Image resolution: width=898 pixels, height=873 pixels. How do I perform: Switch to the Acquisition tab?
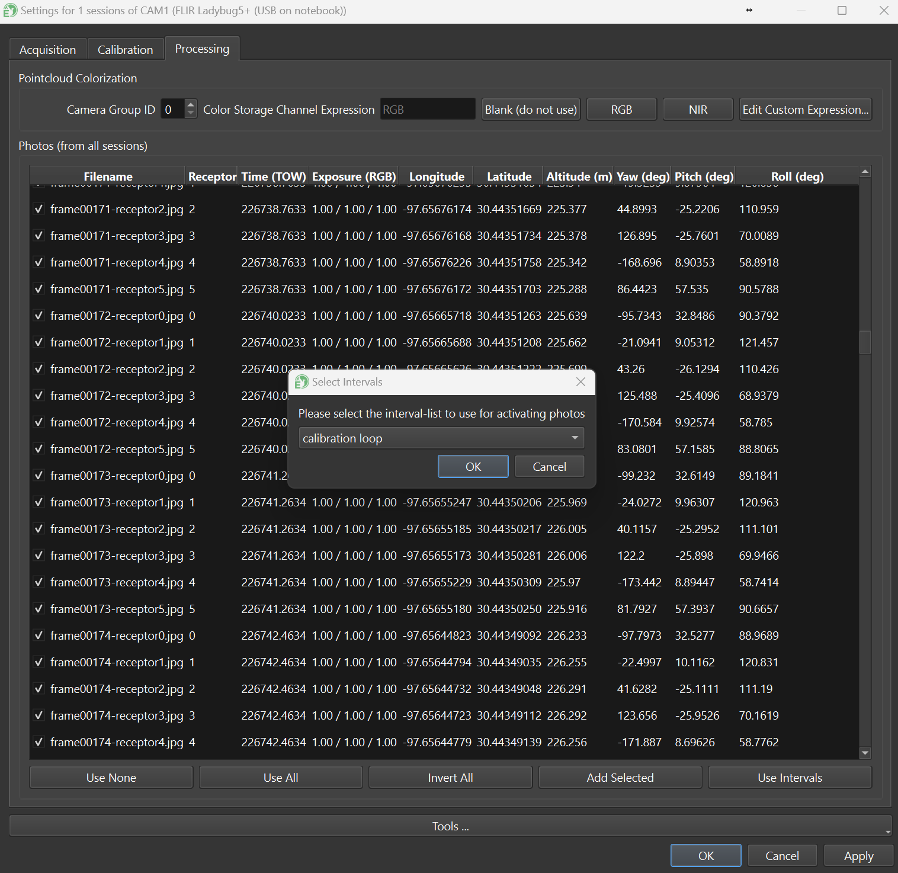(x=47, y=50)
